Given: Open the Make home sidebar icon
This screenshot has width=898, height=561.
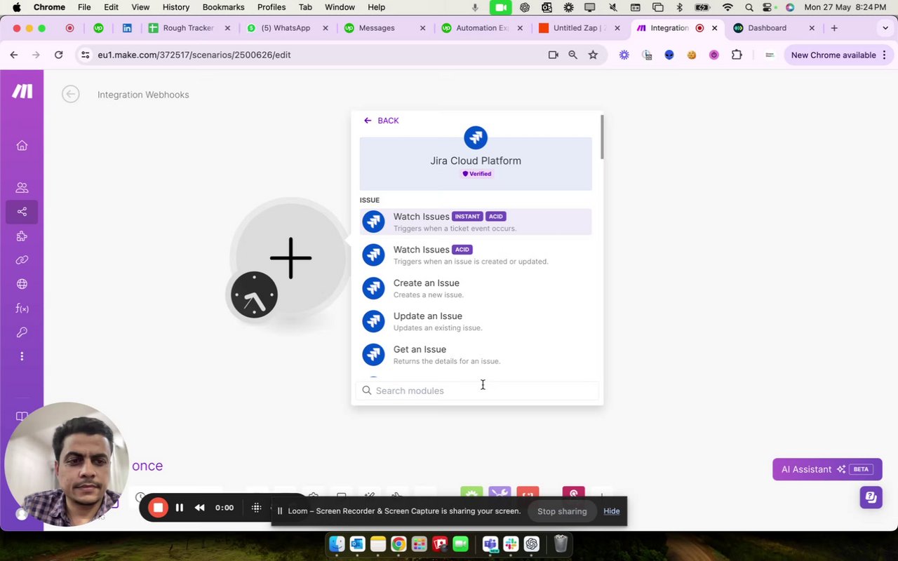Looking at the screenshot, I should click(x=22, y=145).
